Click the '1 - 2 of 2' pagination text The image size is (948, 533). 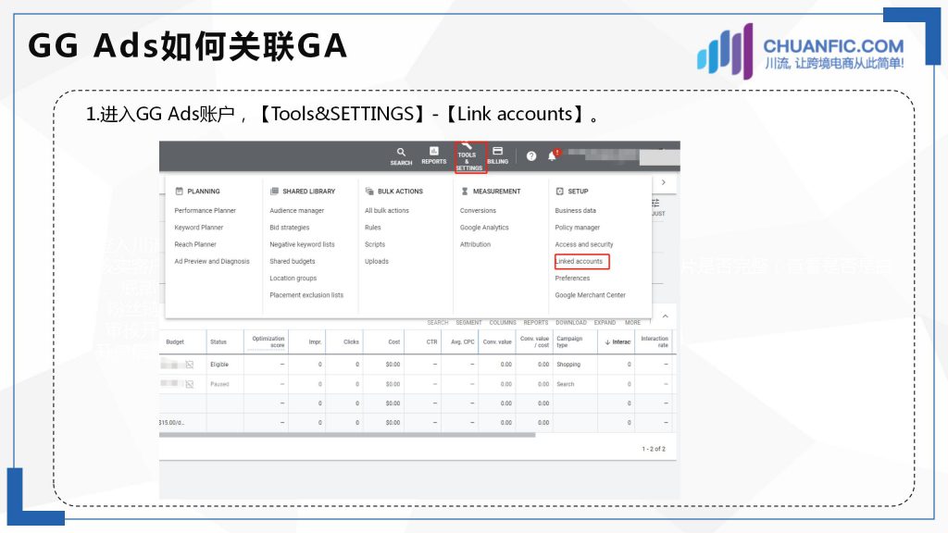click(654, 449)
